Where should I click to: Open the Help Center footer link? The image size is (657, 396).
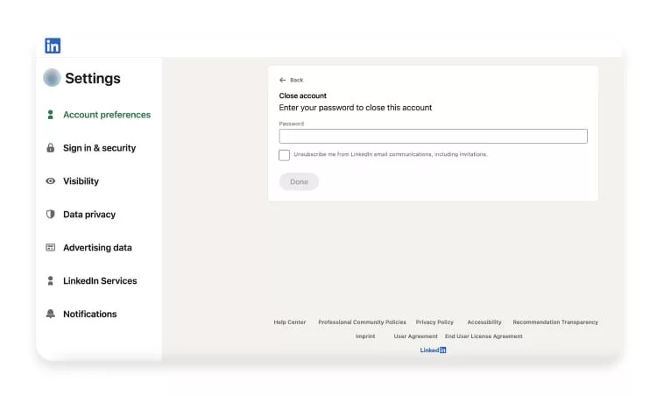290,322
